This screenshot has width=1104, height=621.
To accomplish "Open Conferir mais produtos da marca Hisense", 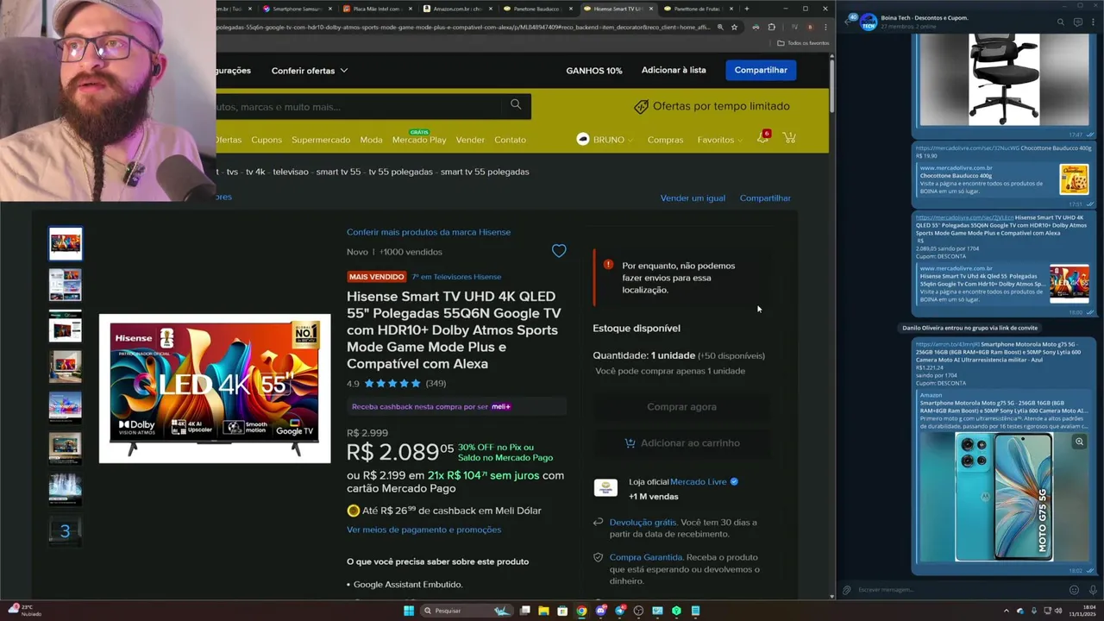I will [429, 232].
